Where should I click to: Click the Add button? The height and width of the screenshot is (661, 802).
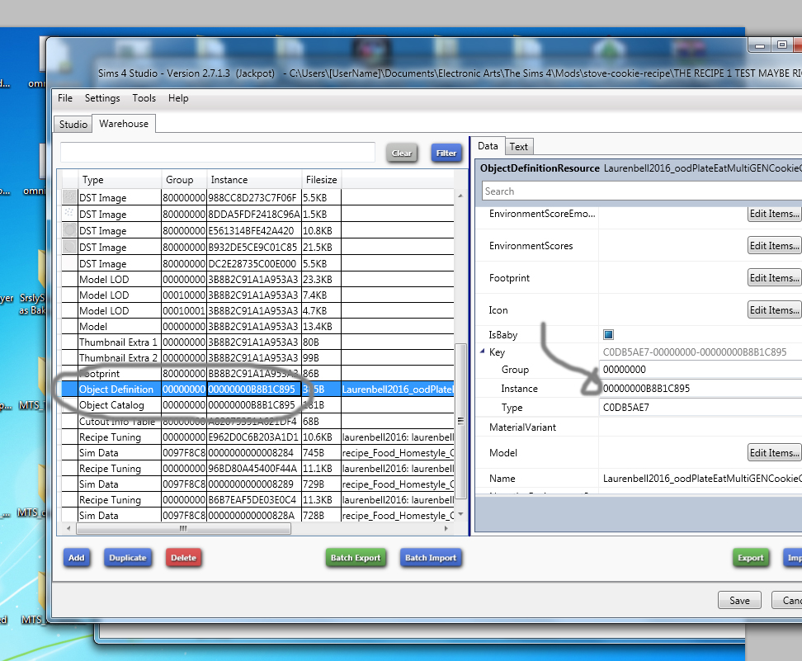coord(77,558)
